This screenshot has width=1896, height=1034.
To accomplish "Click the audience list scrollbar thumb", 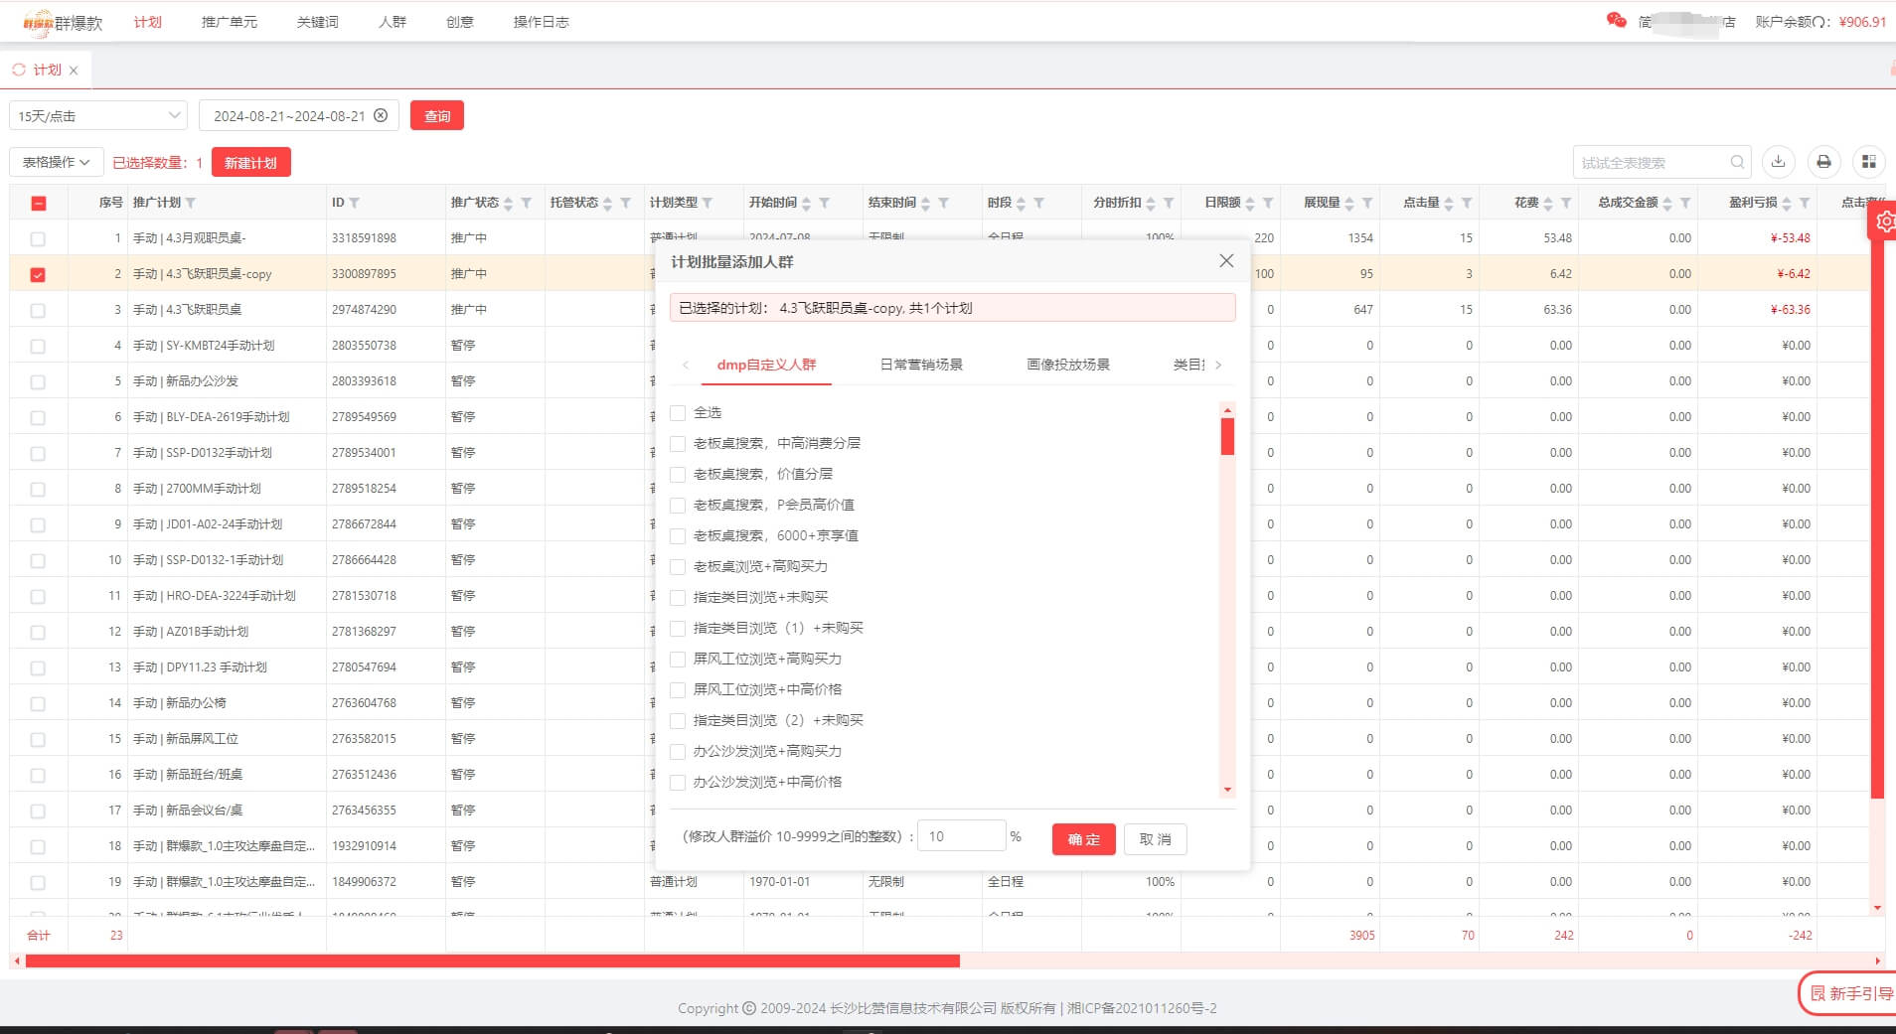I will (1227, 436).
